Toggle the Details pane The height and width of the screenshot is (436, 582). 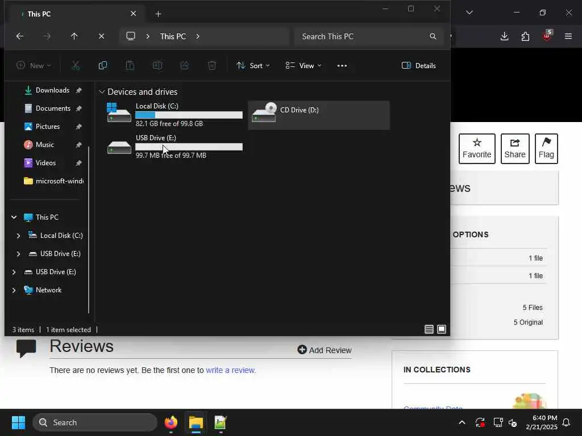pyautogui.click(x=418, y=66)
